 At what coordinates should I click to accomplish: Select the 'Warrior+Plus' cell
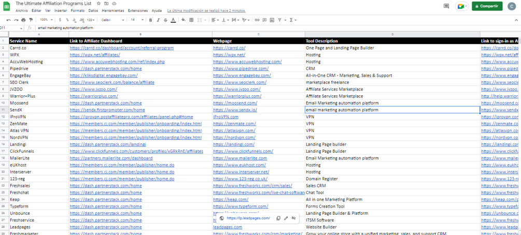pos(39,96)
